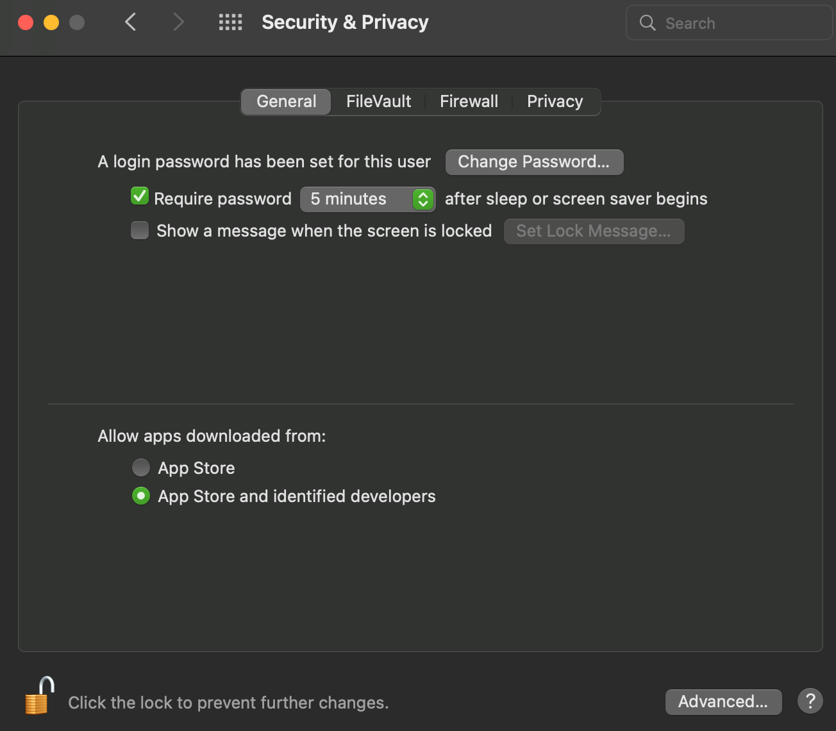Choose App Store and identified developers option
This screenshot has width=836, height=731.
[141, 496]
